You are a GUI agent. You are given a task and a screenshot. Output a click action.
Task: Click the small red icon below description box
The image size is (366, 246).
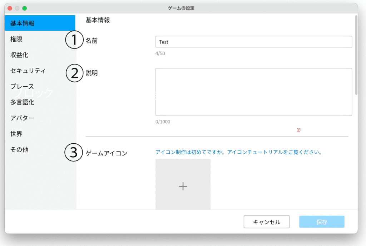(x=298, y=130)
